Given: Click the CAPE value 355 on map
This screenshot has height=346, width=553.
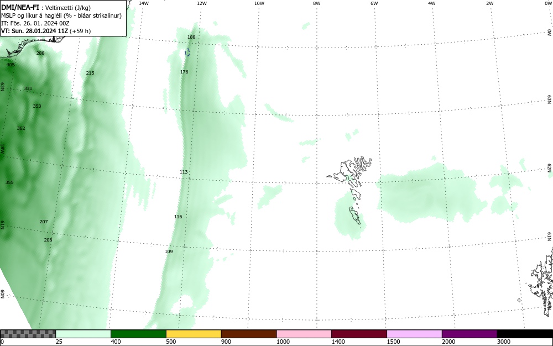Looking at the screenshot, I should [x=9, y=182].
